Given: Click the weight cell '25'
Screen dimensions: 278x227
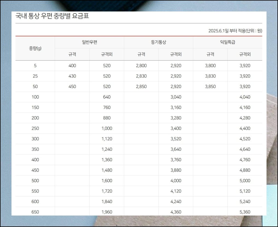Looking at the screenshot, I should [x=35, y=76].
